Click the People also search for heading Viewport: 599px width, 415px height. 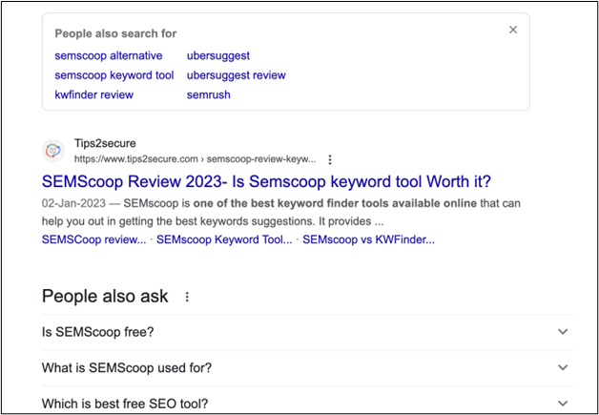[115, 33]
